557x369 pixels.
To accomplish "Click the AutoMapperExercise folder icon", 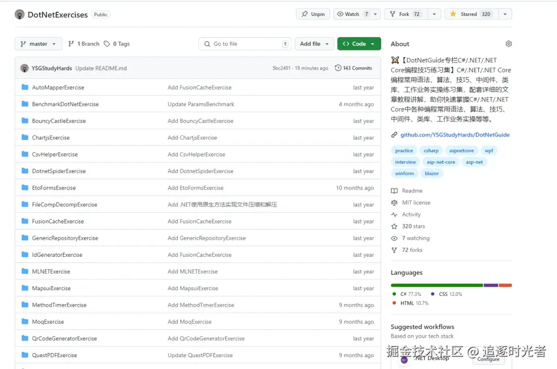I will [25, 87].
